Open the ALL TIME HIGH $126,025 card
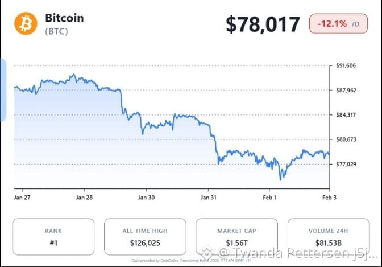 tap(145, 237)
